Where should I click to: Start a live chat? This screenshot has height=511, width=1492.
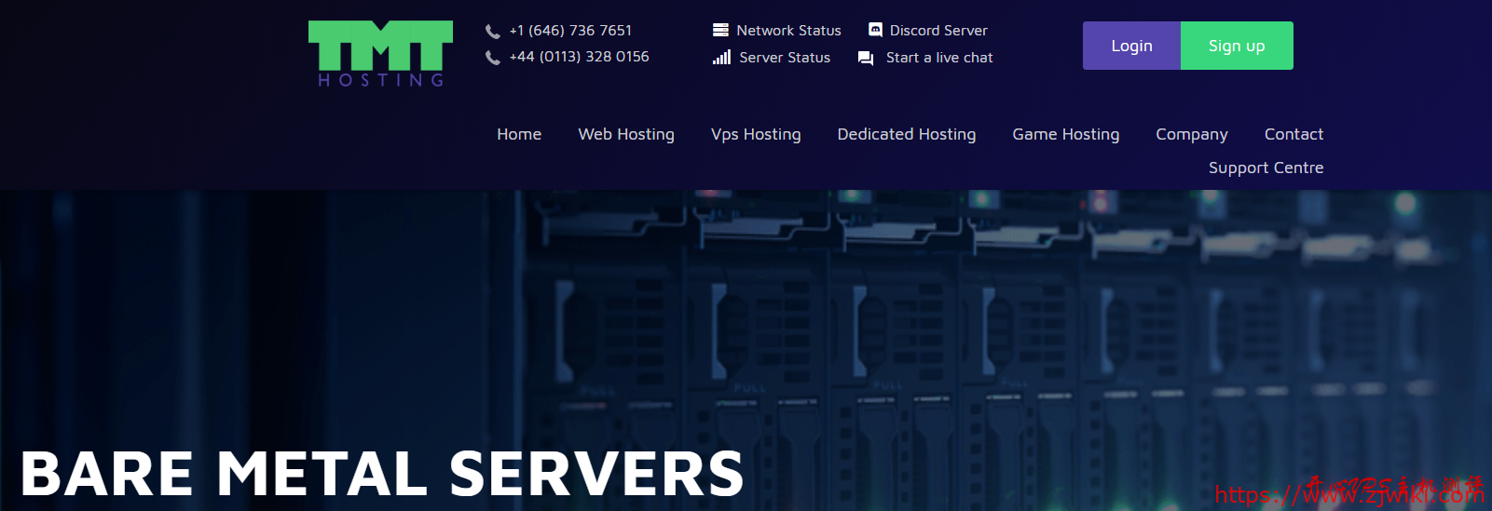tap(938, 58)
